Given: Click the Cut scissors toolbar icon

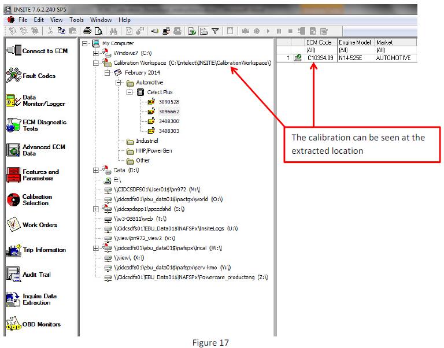Looking at the screenshot, I should click(x=50, y=31).
